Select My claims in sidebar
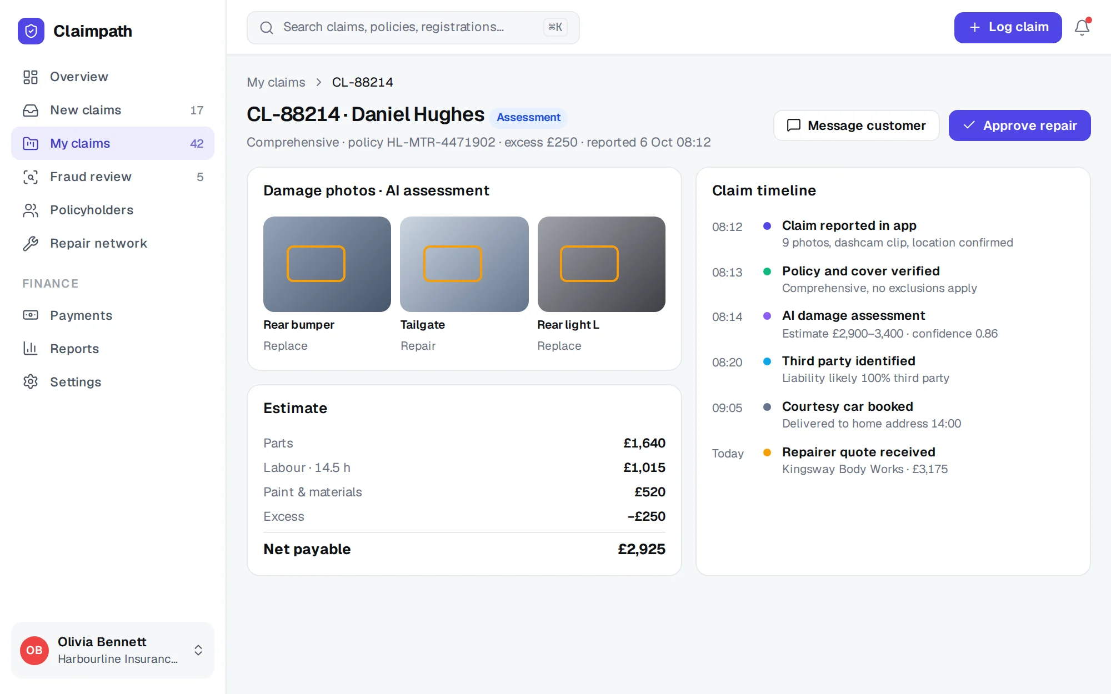This screenshot has width=1111, height=694. (x=113, y=143)
